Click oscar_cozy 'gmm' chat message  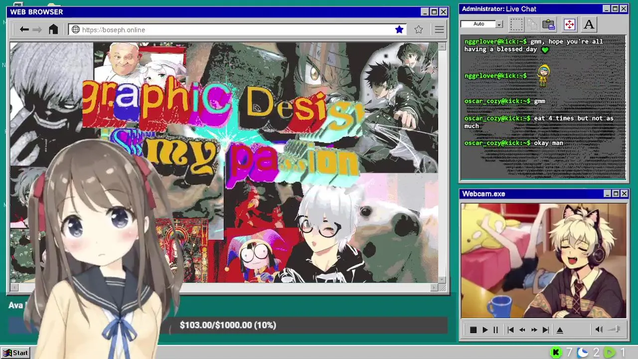tap(539, 101)
